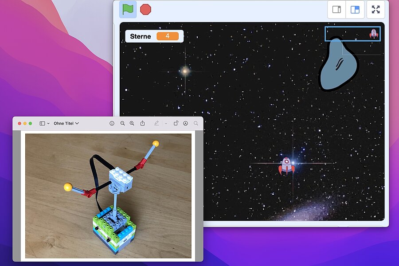Toggle the Preview sidebar view button
This screenshot has height=266, width=399.
[x=42, y=123]
